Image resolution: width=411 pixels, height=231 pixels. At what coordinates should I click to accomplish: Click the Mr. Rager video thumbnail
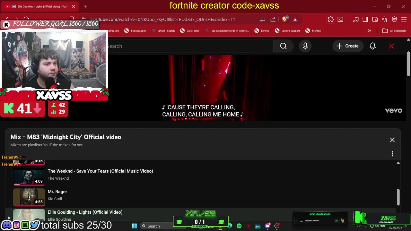29,197
